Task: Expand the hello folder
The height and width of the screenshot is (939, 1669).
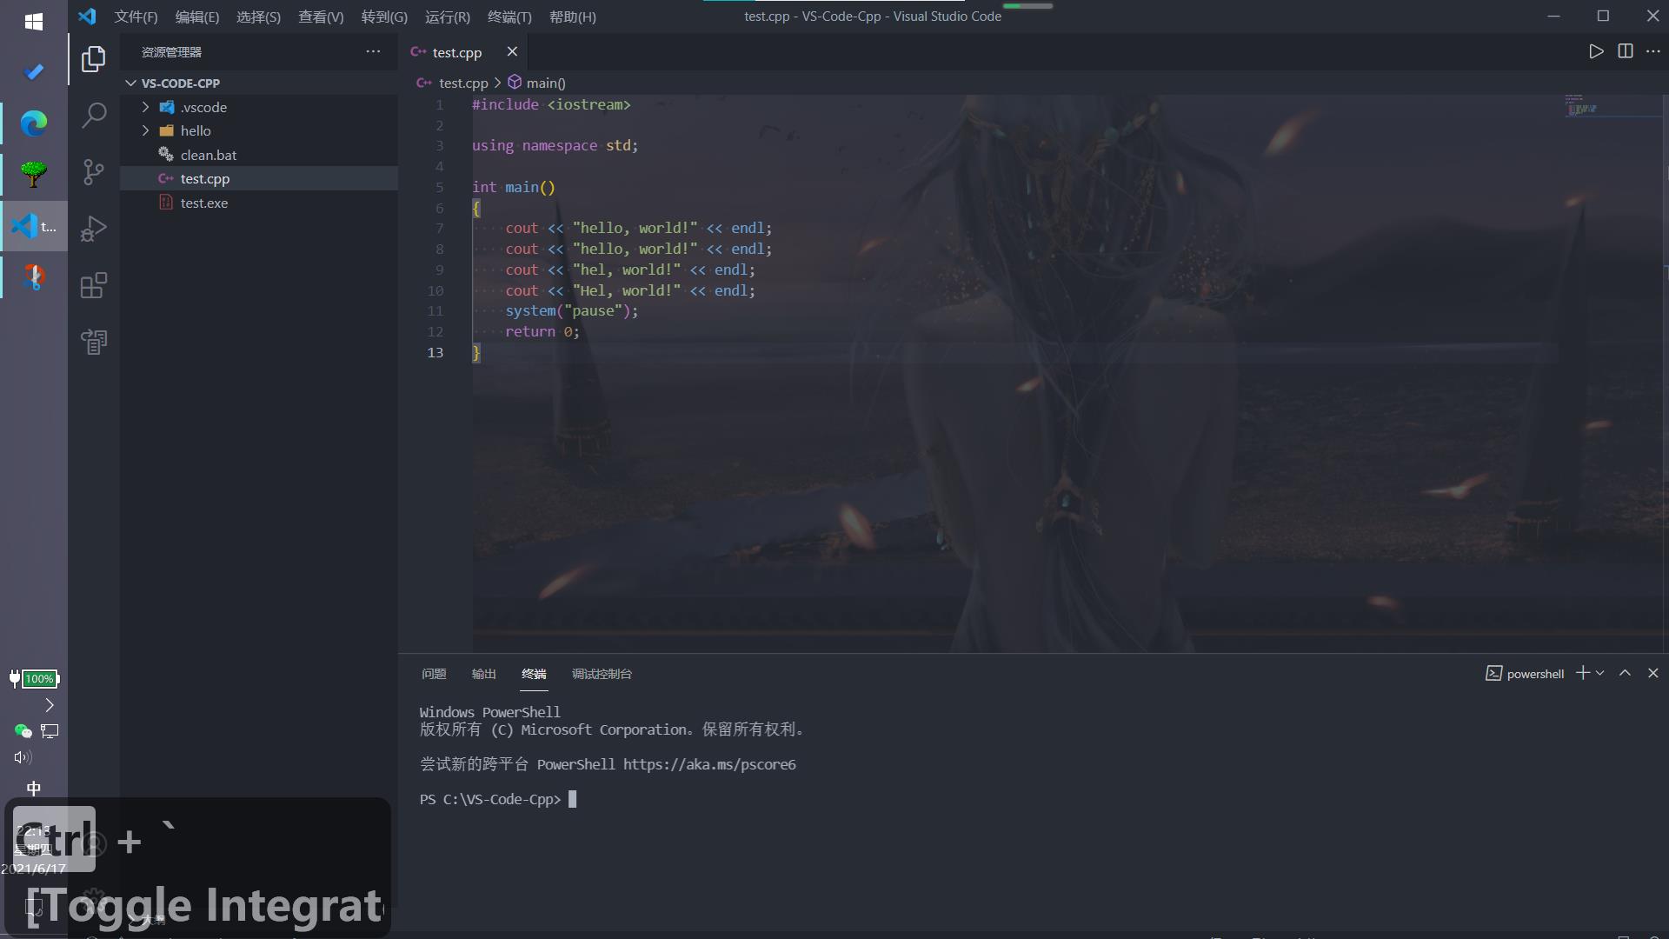Action: (259, 130)
